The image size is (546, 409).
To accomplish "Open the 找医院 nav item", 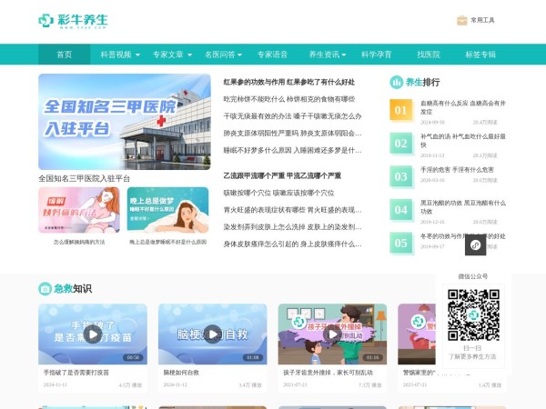I will [429, 55].
